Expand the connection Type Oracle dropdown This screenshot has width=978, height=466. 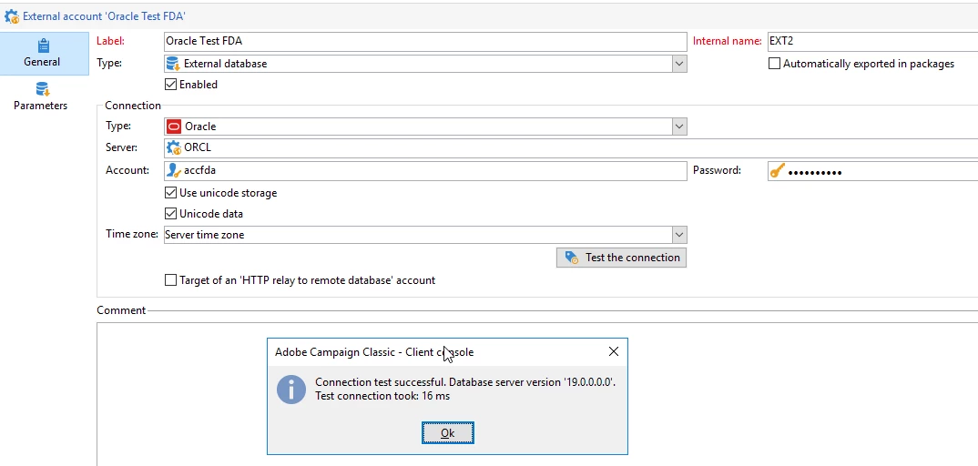point(679,127)
